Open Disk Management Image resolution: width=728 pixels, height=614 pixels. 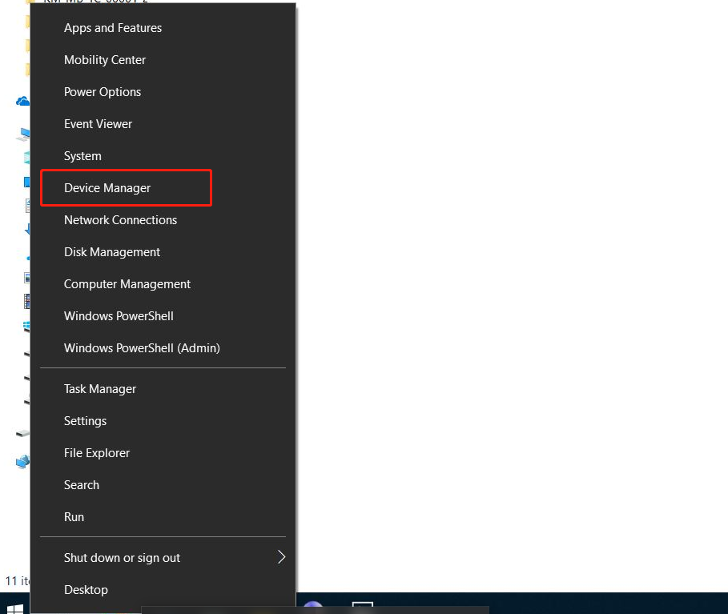112,252
